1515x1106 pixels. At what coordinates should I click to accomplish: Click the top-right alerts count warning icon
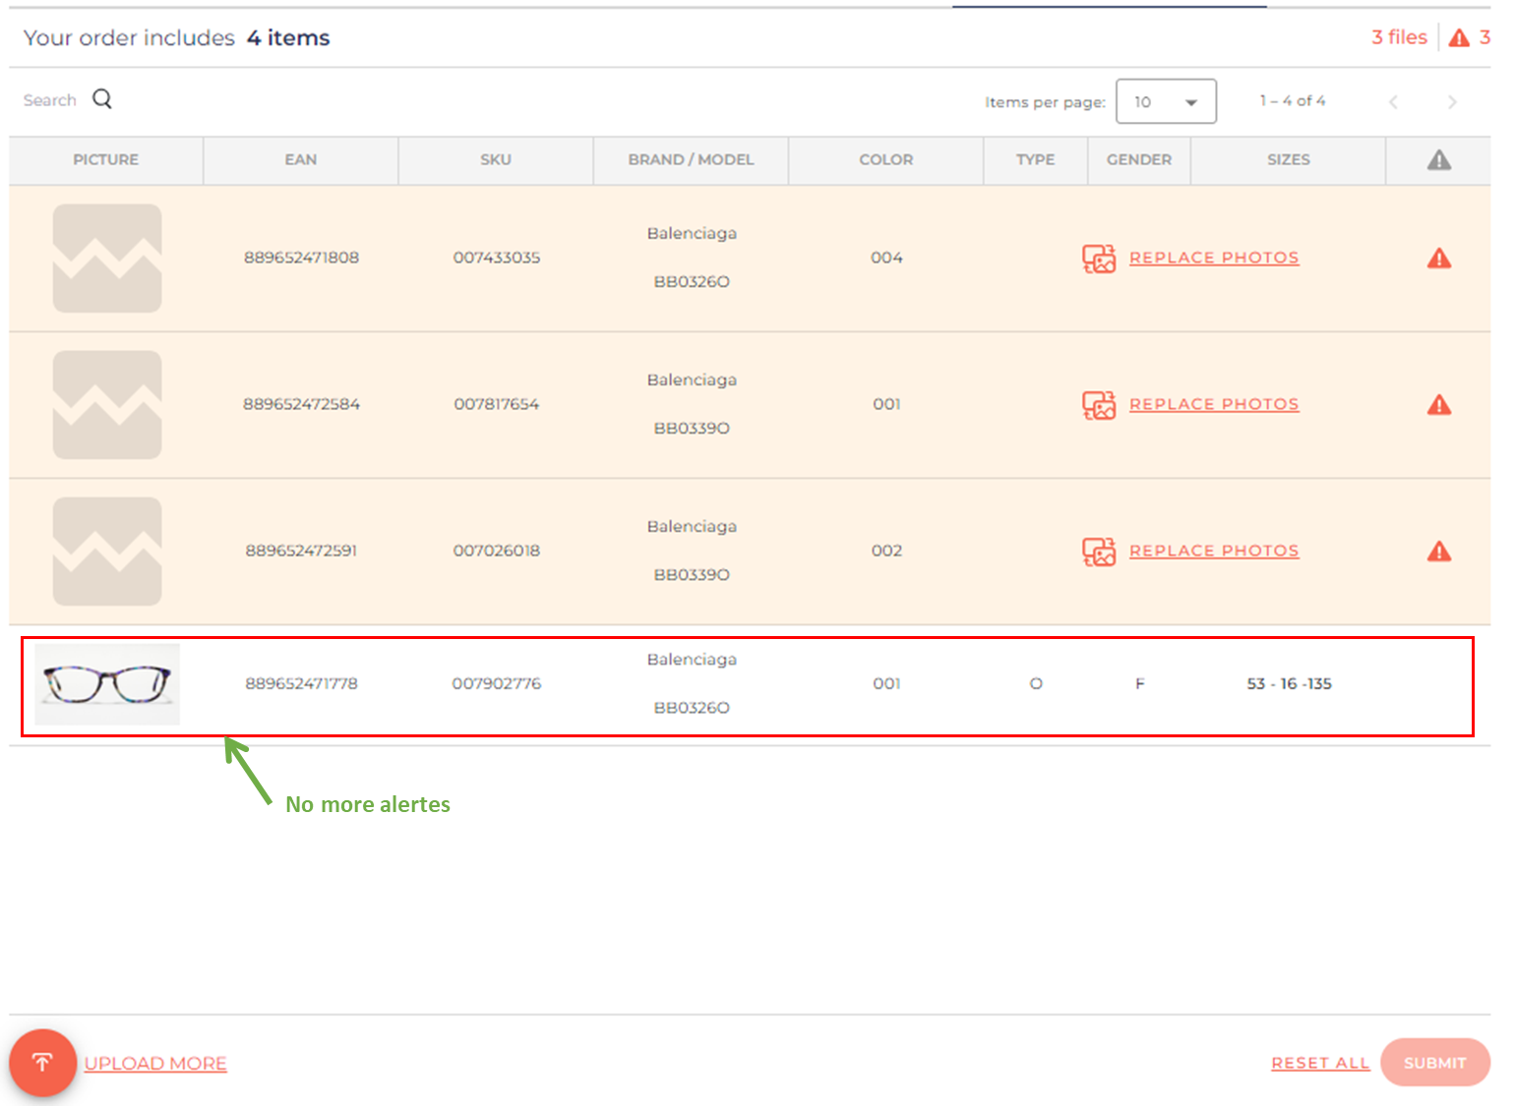(1459, 38)
